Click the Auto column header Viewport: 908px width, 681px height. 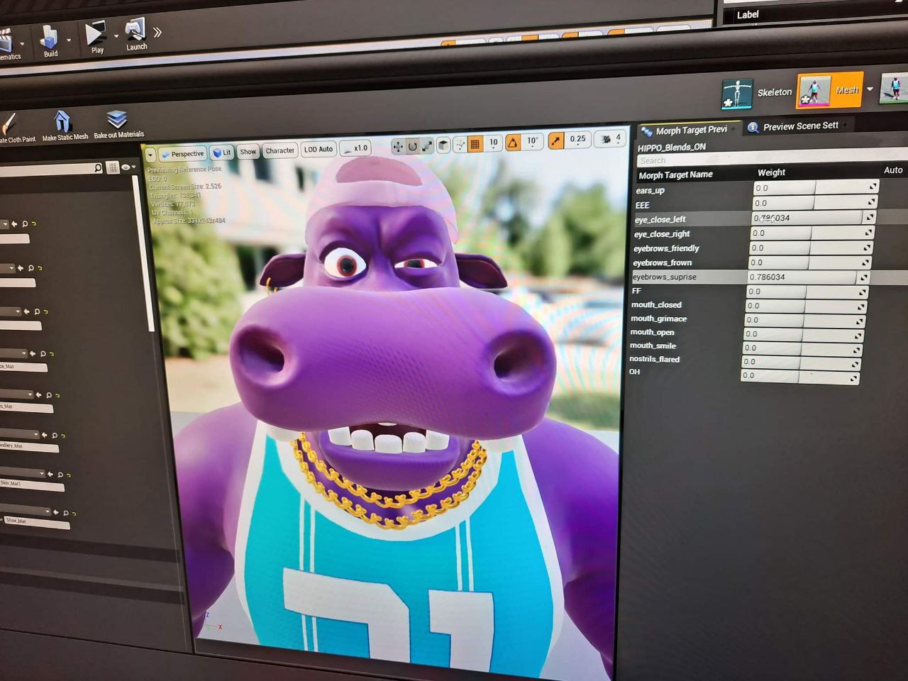coord(893,170)
